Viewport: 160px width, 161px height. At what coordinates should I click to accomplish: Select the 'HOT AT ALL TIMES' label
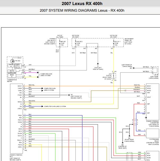60,36
